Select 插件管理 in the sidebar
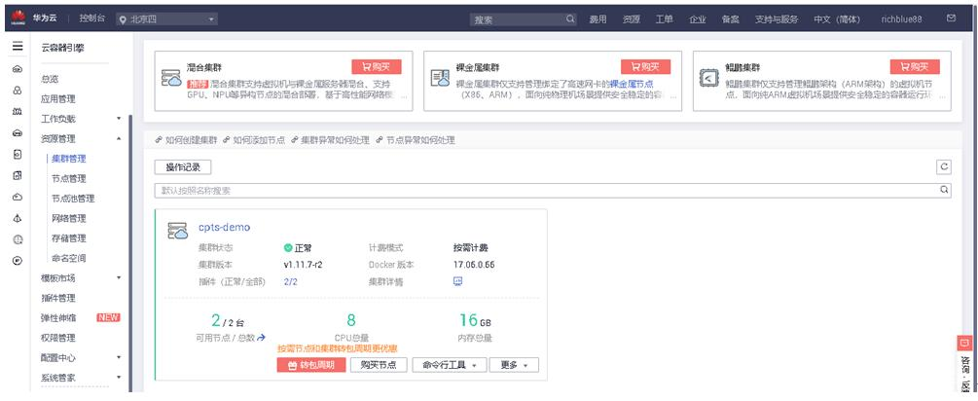 pos(58,298)
